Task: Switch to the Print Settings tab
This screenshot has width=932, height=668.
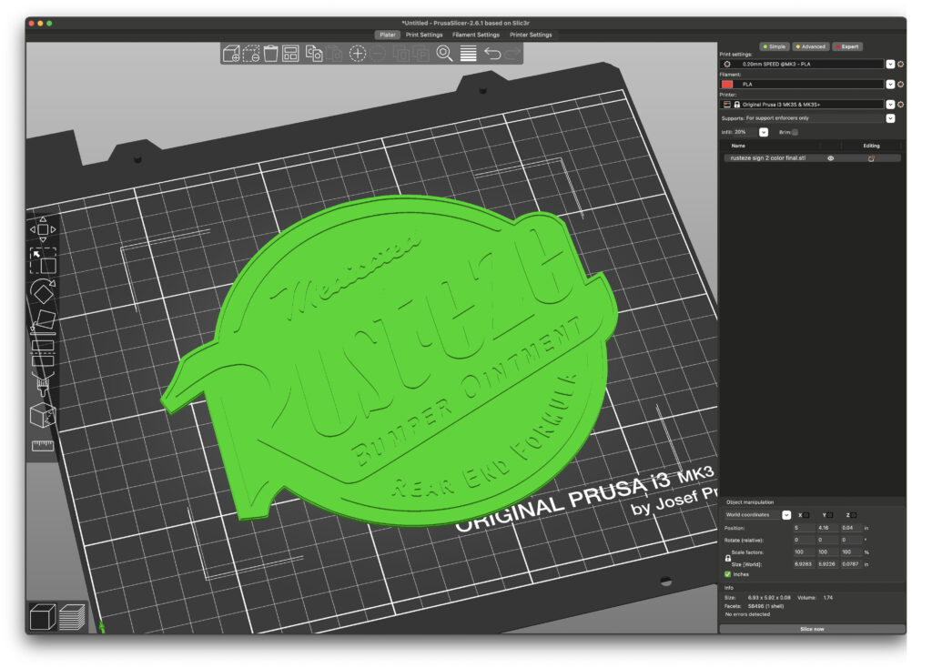Action: tap(424, 35)
